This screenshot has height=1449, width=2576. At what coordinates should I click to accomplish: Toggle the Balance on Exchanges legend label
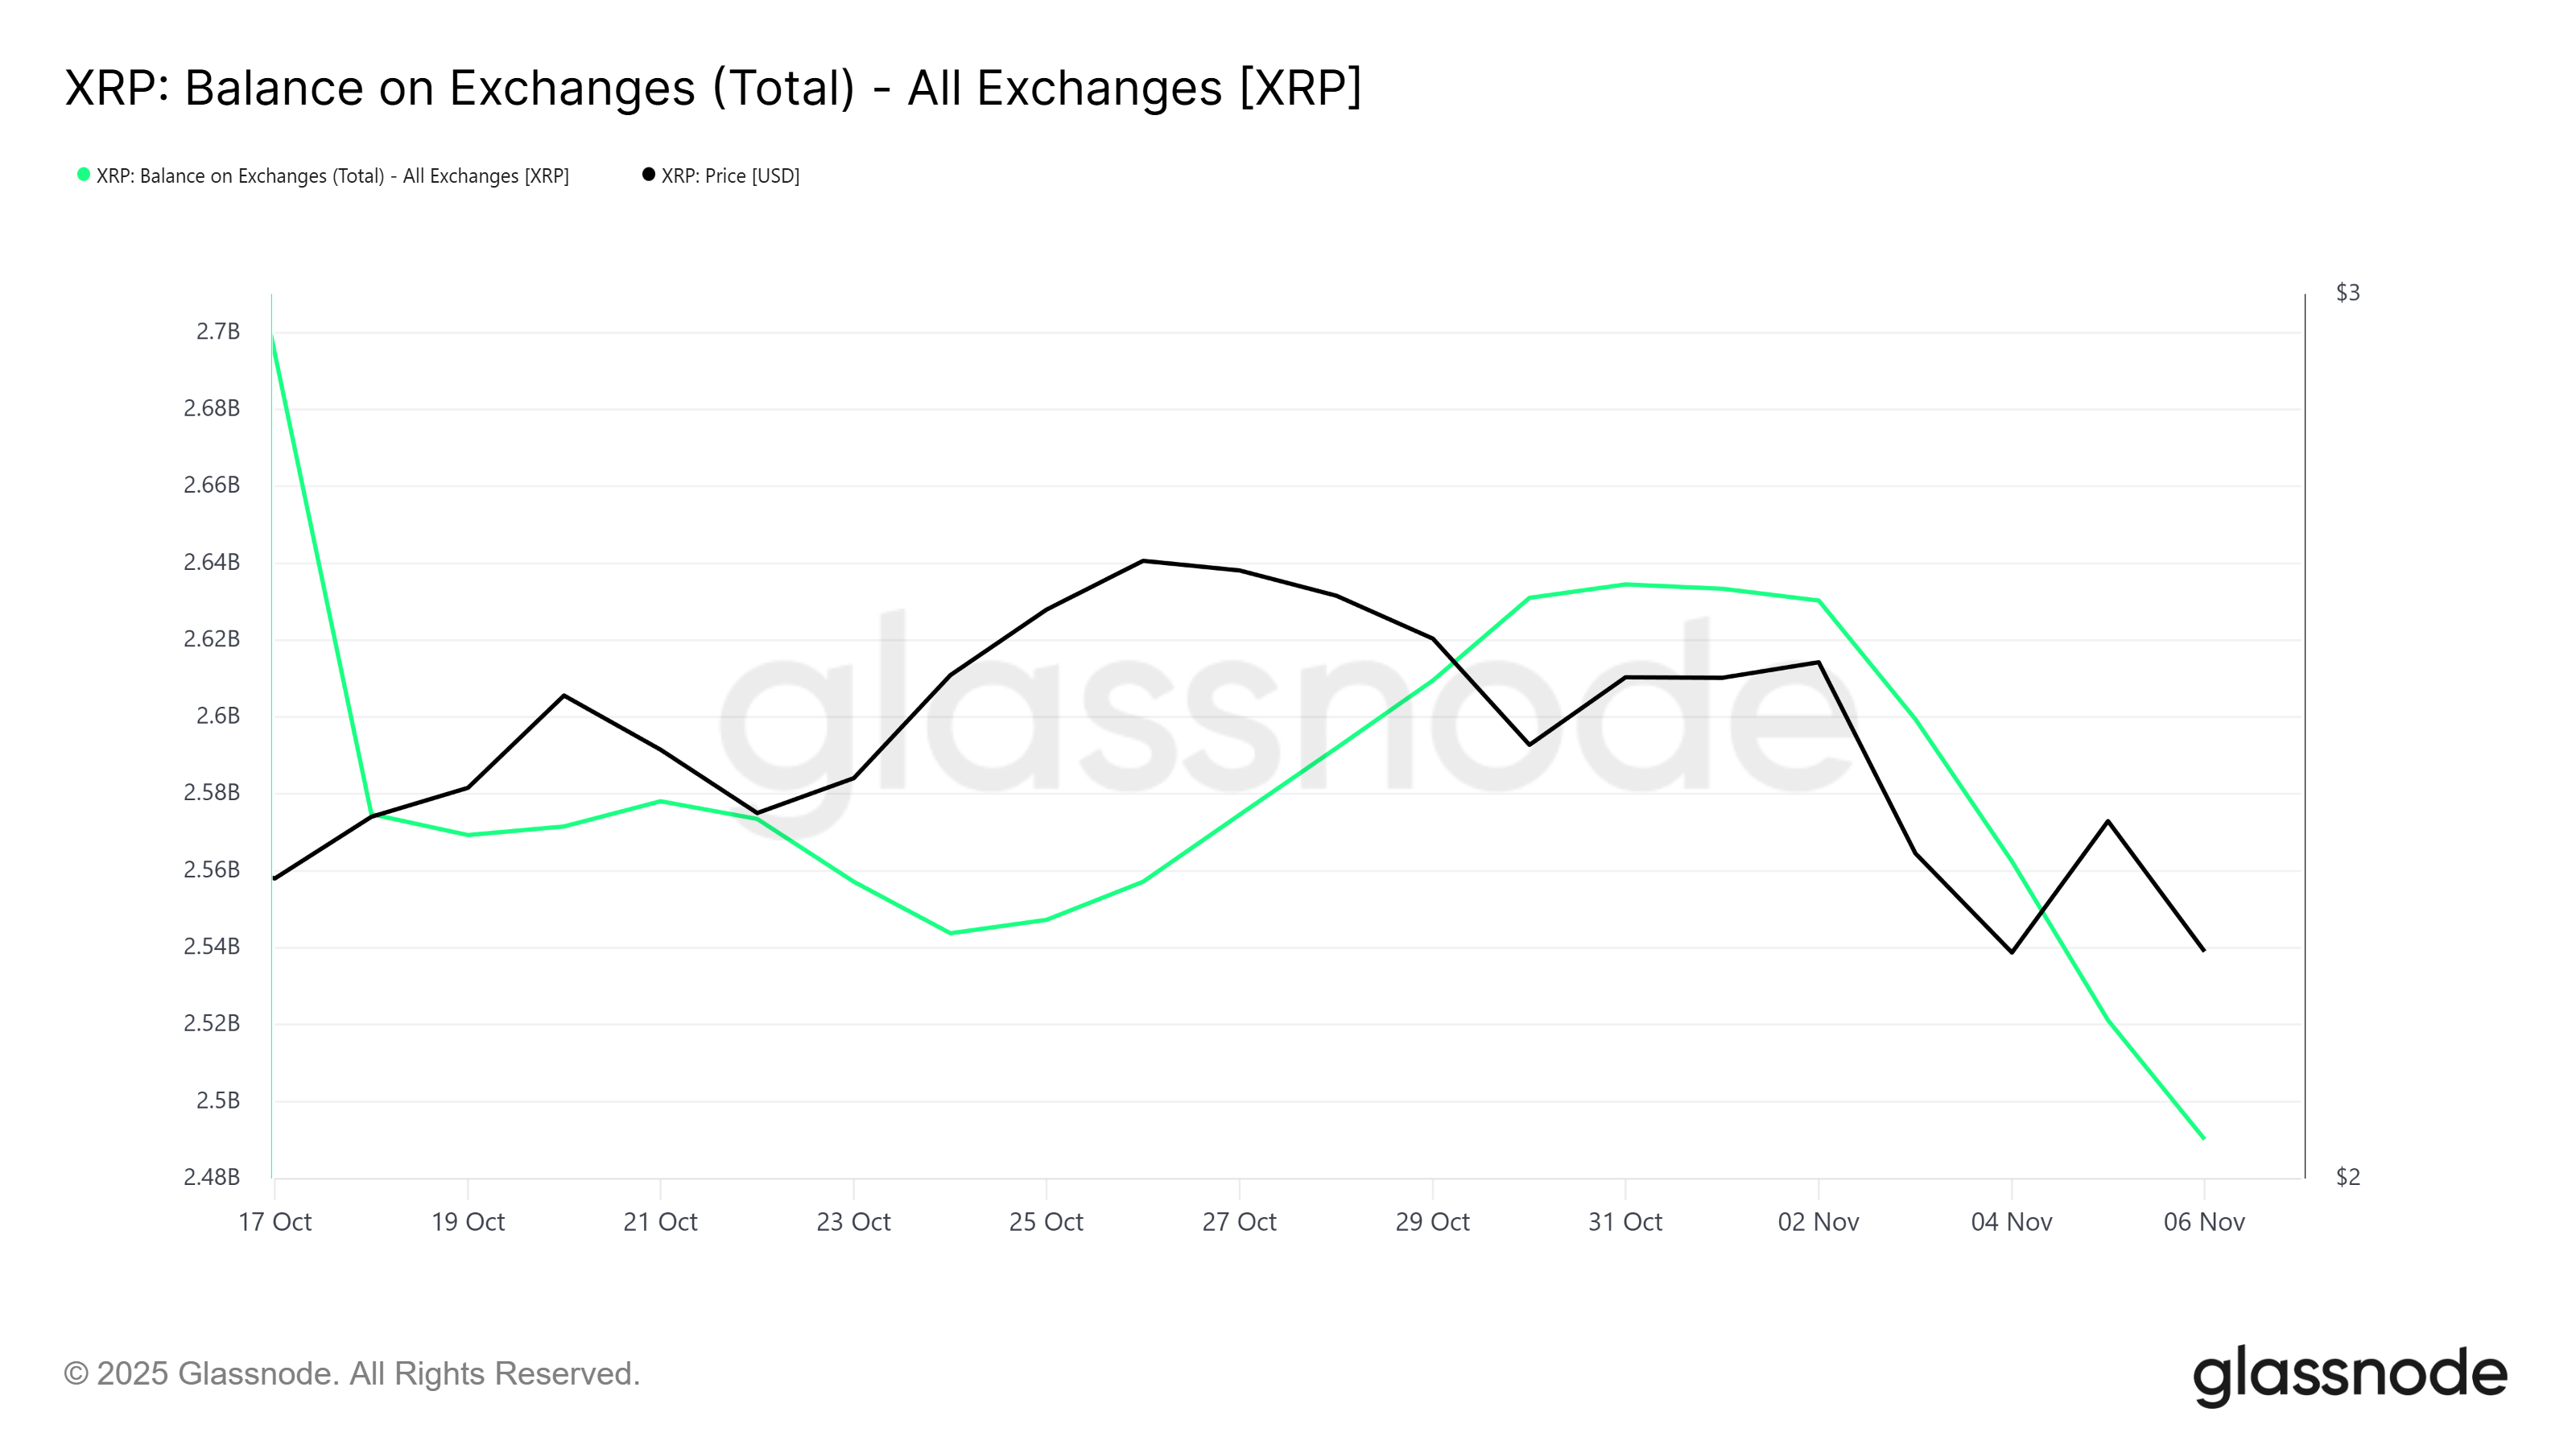(x=332, y=176)
